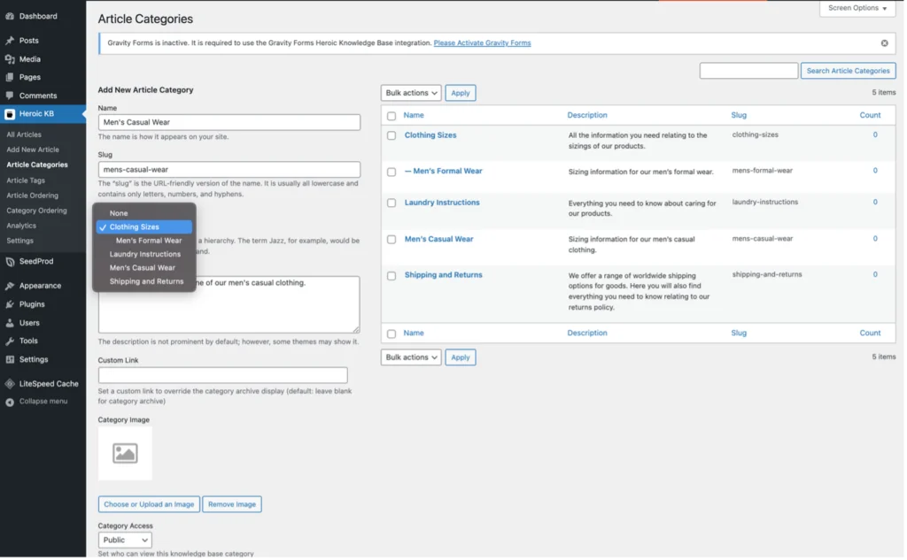The width and height of the screenshot is (907, 560).
Task: Check the Clothing Sizes row checkbox
Action: pyautogui.click(x=391, y=136)
